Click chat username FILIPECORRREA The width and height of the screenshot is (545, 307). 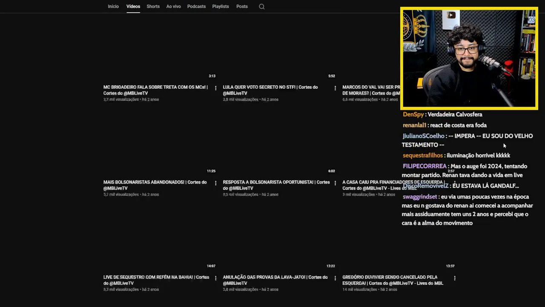click(x=425, y=166)
